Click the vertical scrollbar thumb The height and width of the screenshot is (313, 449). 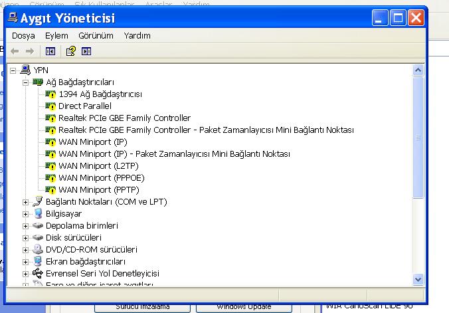(418, 138)
